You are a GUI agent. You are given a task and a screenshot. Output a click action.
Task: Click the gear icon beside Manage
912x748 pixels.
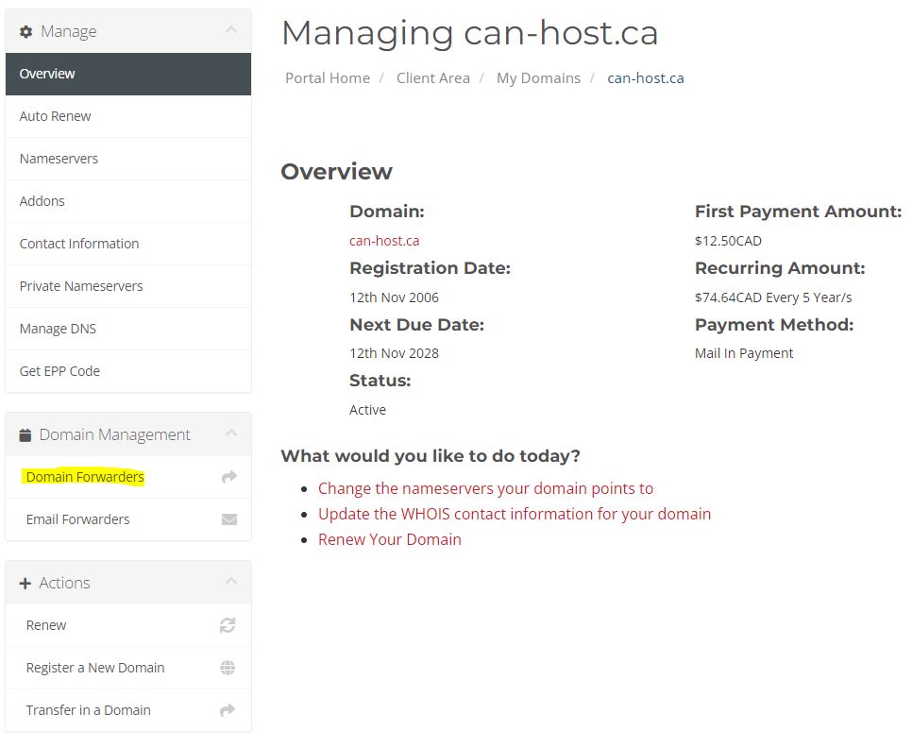point(26,32)
